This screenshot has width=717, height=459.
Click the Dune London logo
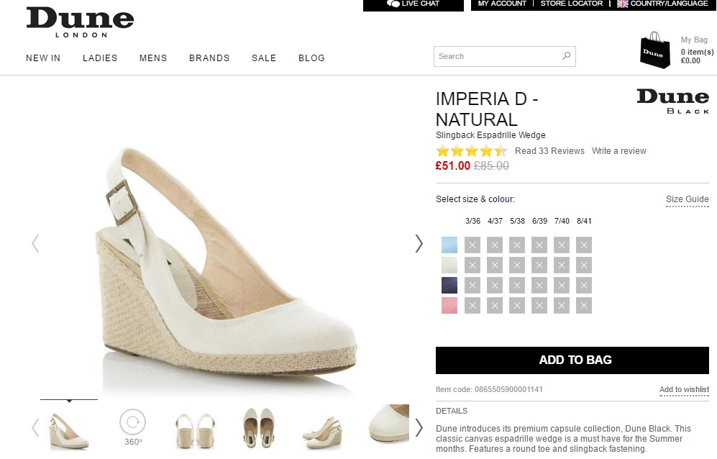[x=80, y=22]
